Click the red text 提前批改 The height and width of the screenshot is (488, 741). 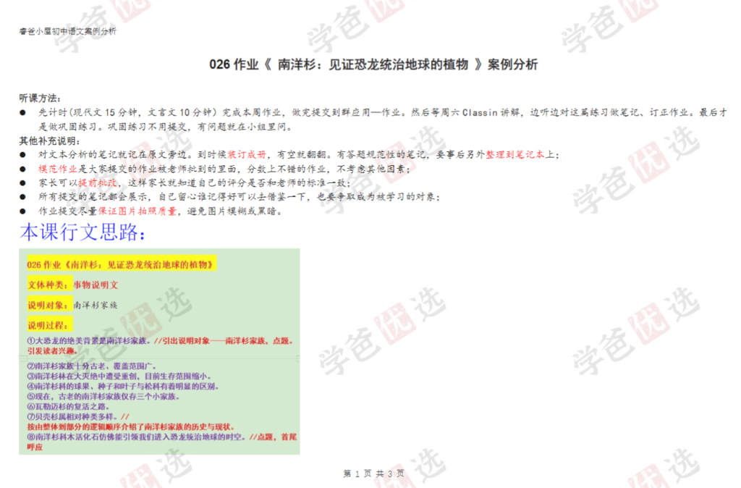pos(98,182)
